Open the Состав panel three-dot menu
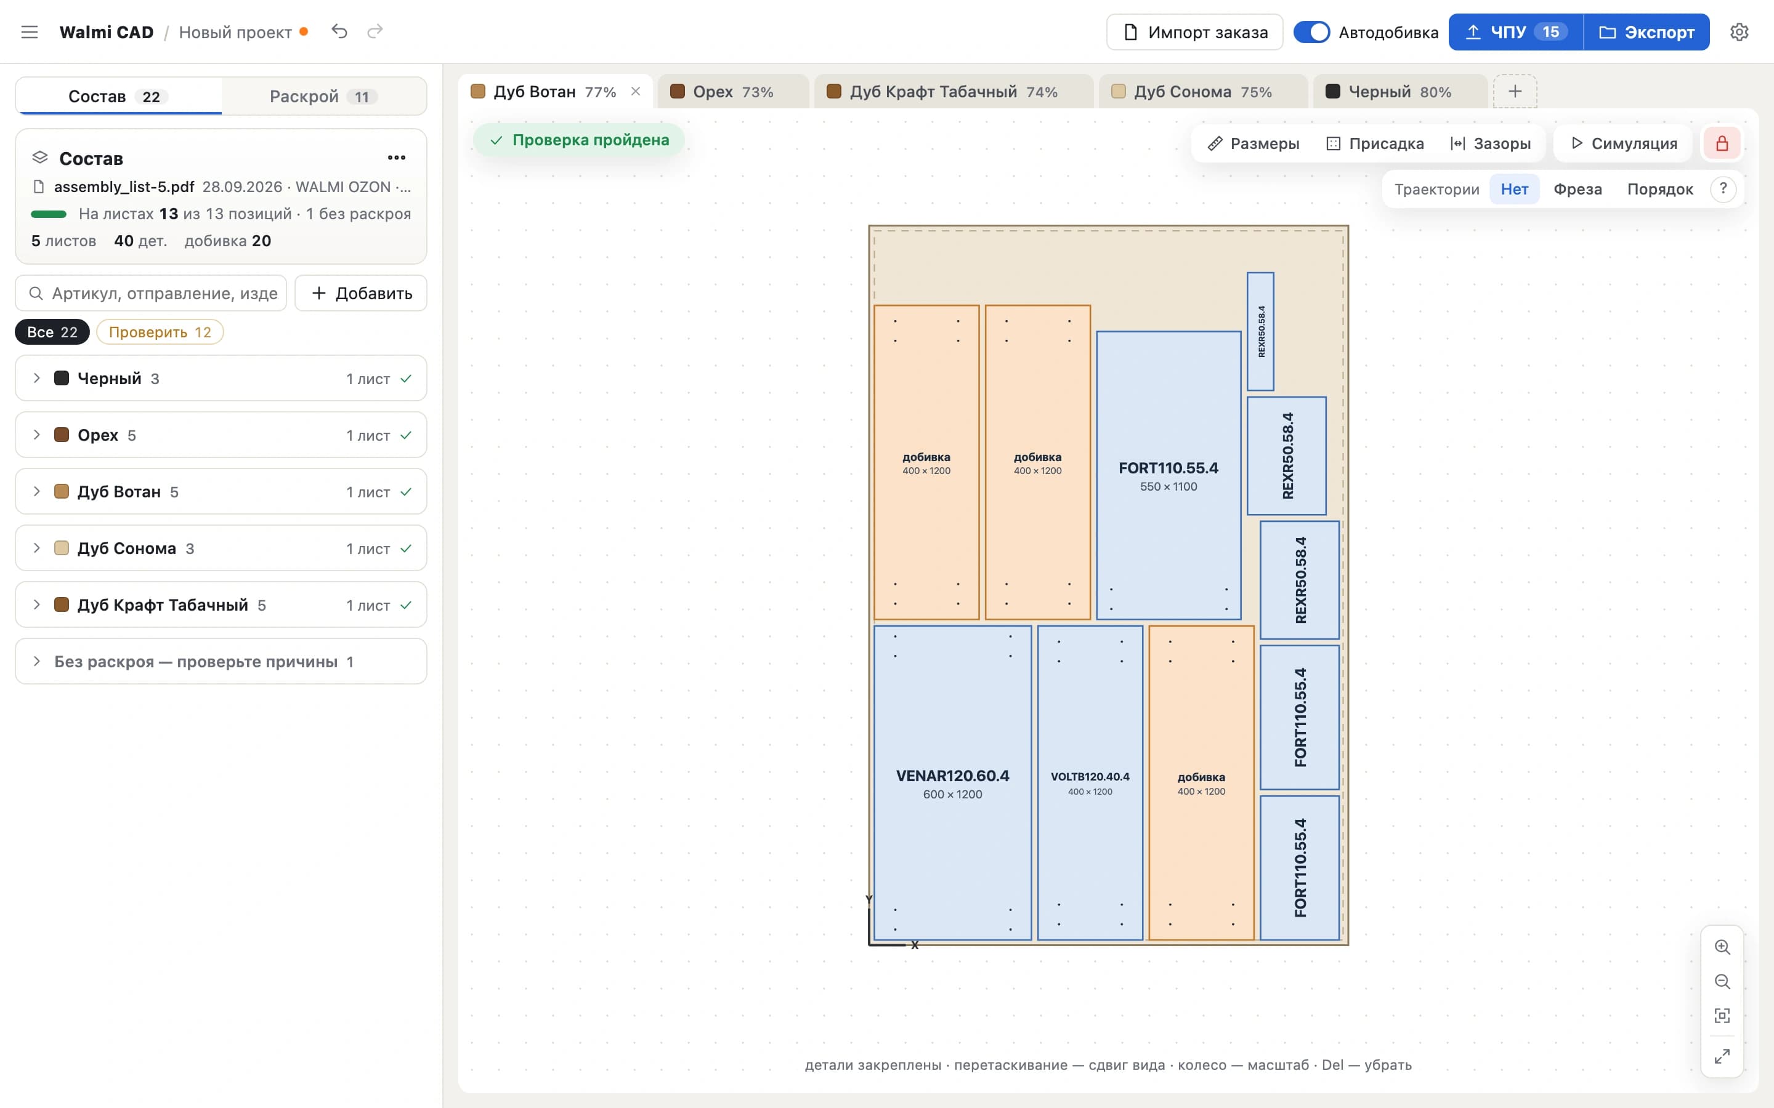 [397, 158]
